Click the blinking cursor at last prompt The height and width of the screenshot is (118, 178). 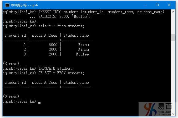pos(39,103)
